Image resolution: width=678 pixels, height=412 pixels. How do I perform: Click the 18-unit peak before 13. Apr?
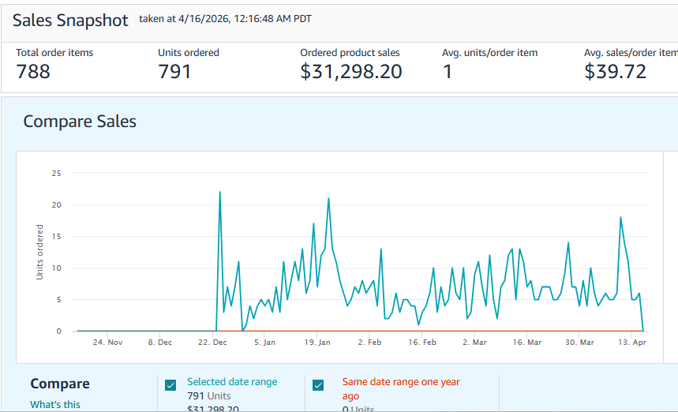[621, 217]
